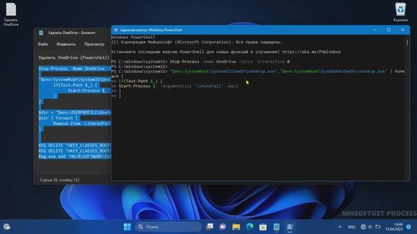Open the Windows Start button
417x234 pixels.
tap(128, 227)
